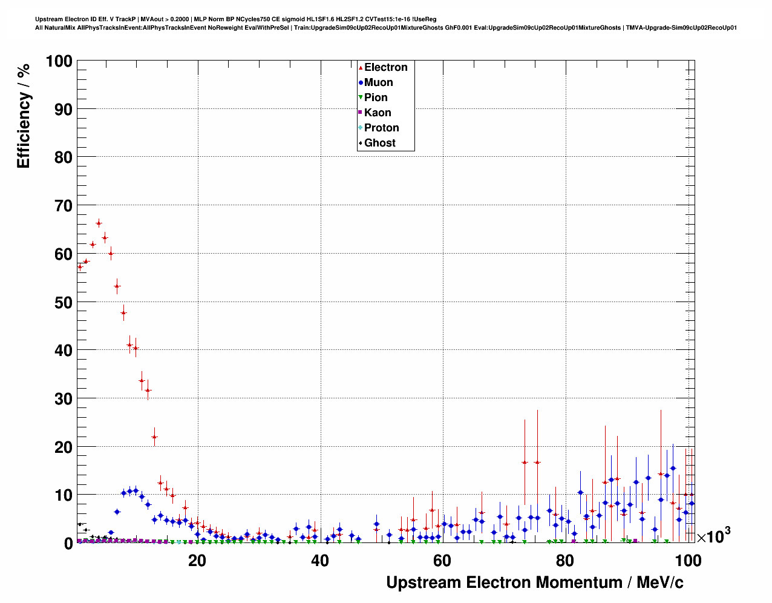Image resolution: width=772 pixels, height=603 pixels.
Task: Click the Kaon legend entry
Action: pos(378,113)
